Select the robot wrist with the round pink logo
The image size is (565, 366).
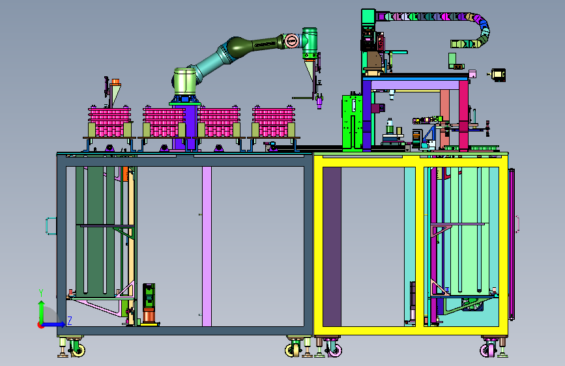[x=292, y=41]
